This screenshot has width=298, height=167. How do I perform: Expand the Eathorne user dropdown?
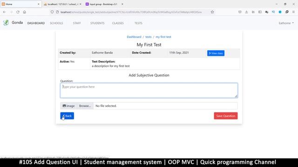286,23
